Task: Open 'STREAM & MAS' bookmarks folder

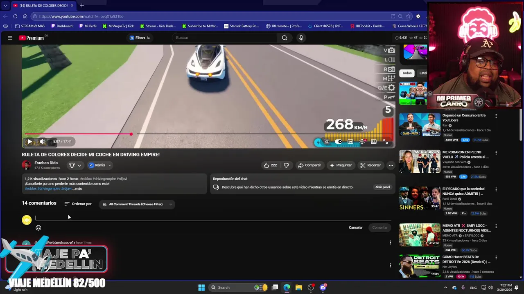Action: point(30,26)
